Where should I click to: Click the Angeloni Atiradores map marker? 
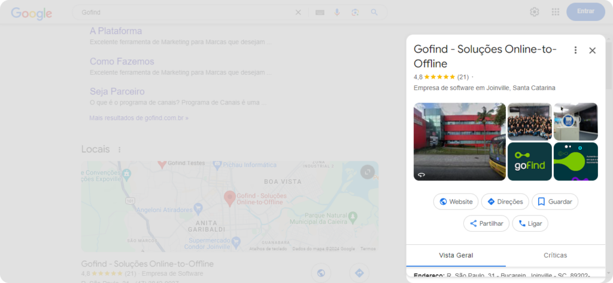click(x=198, y=207)
